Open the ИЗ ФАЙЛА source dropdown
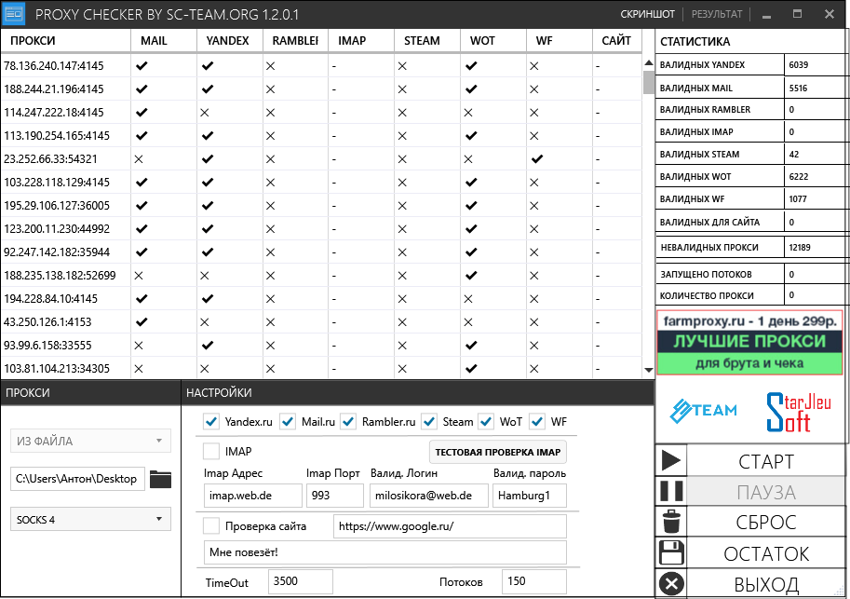 (x=90, y=441)
